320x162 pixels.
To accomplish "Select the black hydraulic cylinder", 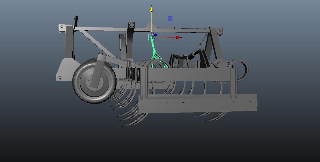I will tap(196, 55).
